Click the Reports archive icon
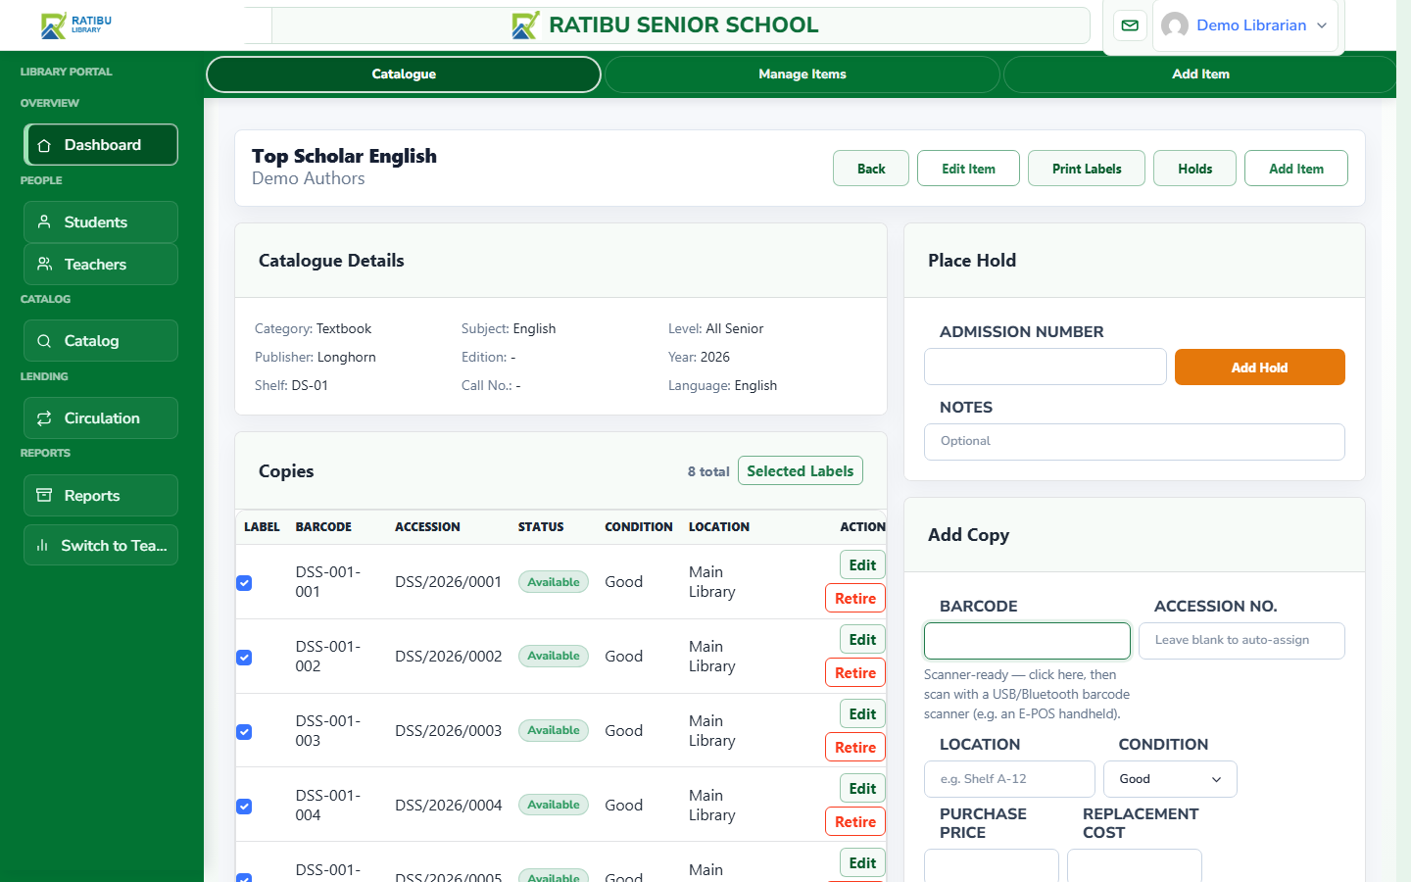The image size is (1411, 882). pos(44,496)
